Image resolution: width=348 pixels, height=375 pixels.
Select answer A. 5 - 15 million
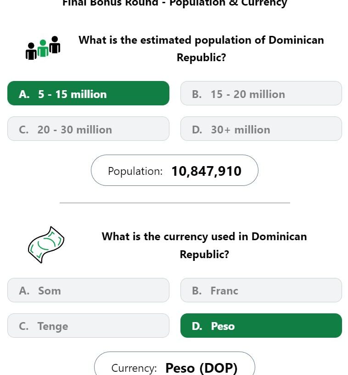click(x=88, y=93)
